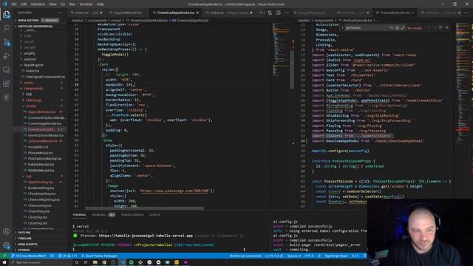The image size is (473, 266).
Task: Open the Help menu
Action: pos(101,4)
